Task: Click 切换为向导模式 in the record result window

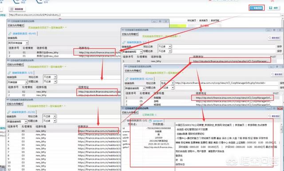Action: [x=130, y=112]
